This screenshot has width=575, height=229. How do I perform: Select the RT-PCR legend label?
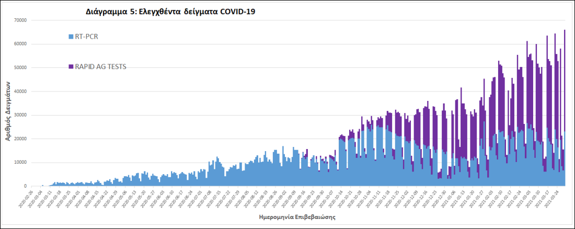(x=87, y=37)
